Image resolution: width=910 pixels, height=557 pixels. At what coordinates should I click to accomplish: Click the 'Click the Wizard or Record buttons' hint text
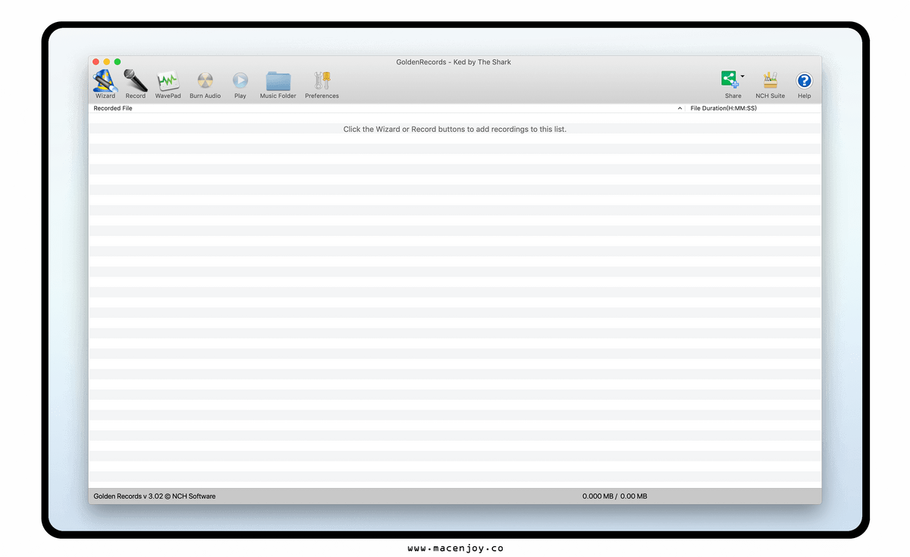tap(455, 130)
